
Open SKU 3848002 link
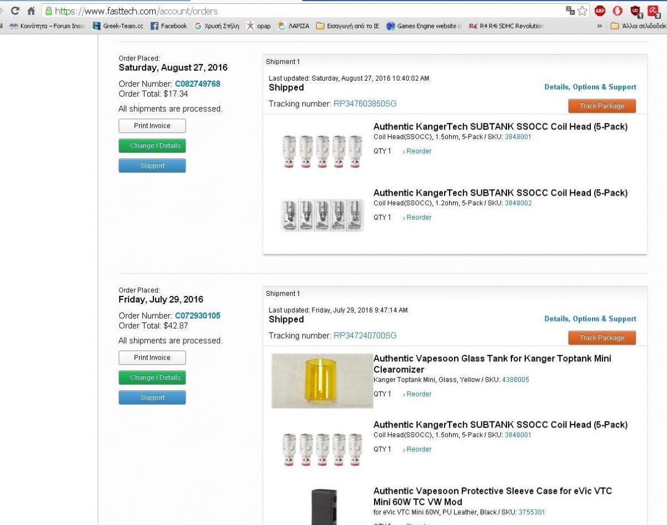point(518,203)
